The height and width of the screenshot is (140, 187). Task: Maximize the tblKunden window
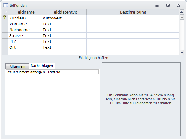(x=168, y=5)
